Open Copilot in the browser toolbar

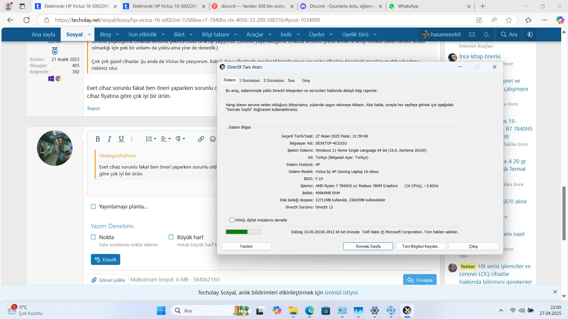[560, 20]
